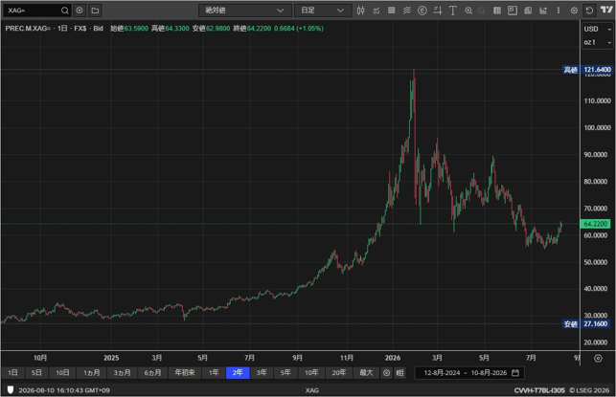This screenshot has height=397, width=616.
Task: Expand the 絶対値 dropdown
Action: click(244, 11)
